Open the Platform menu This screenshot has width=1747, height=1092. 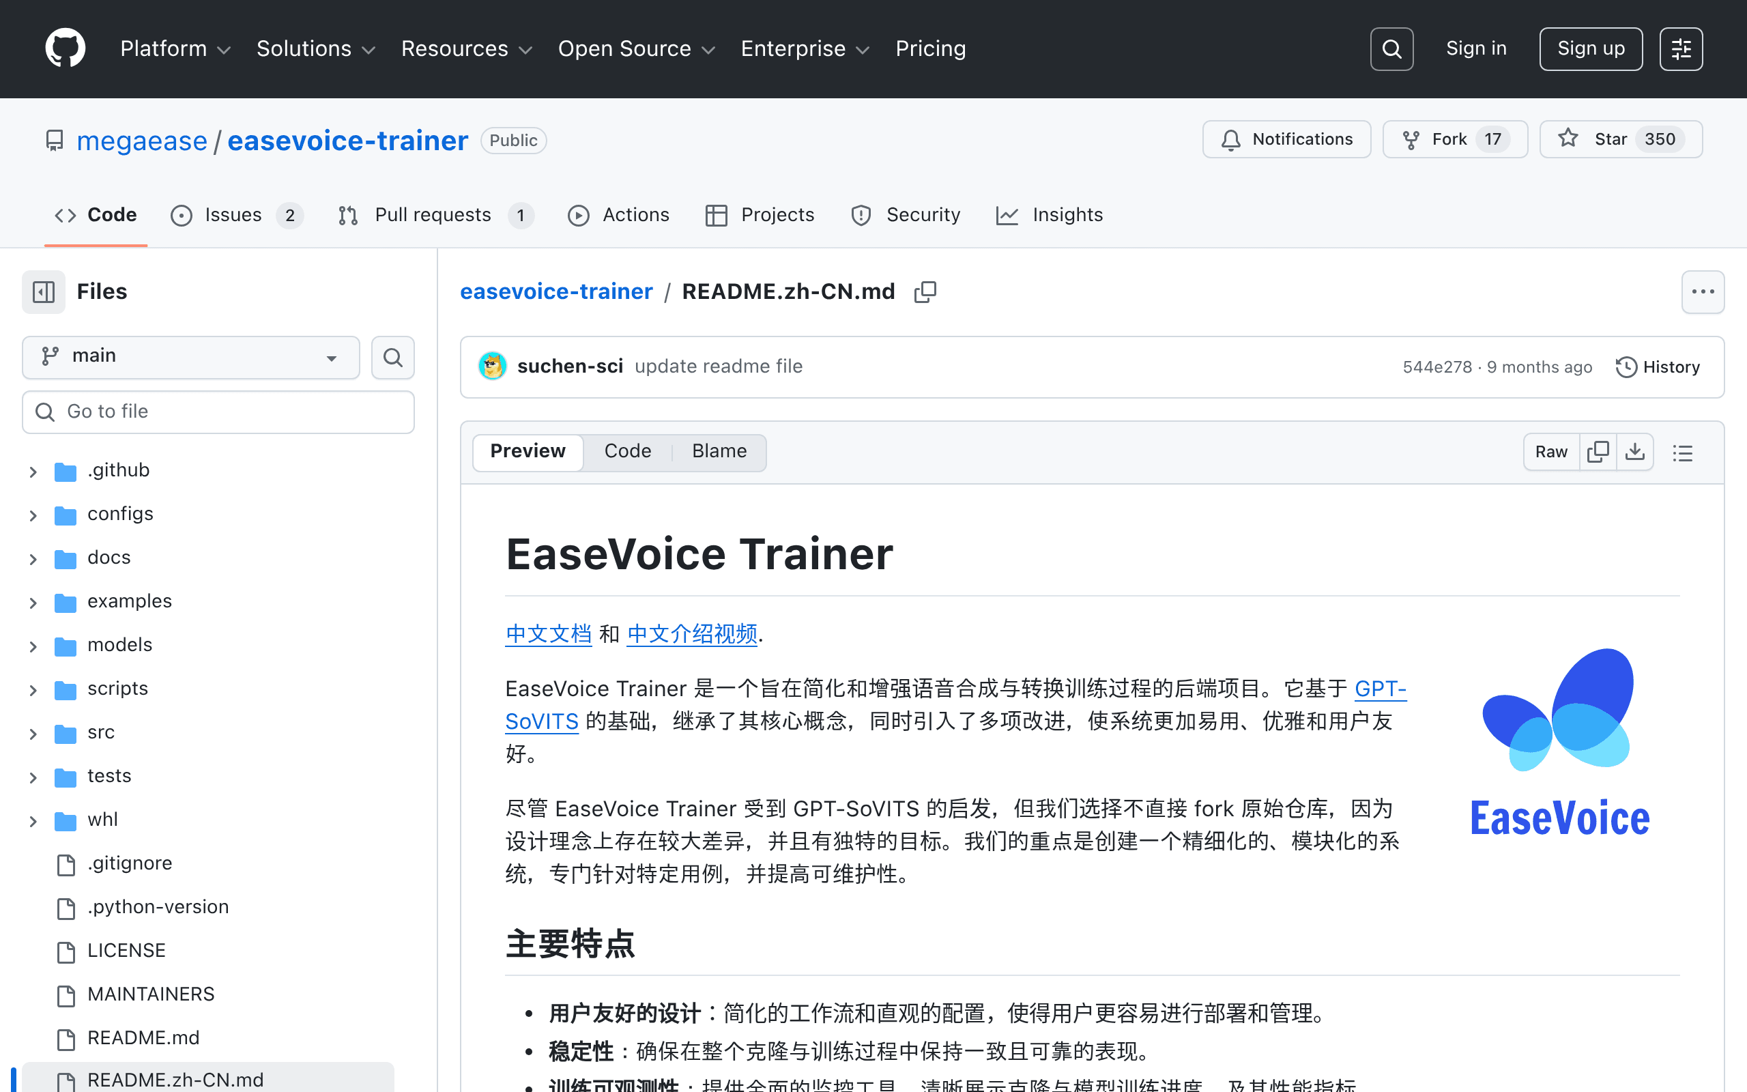(x=175, y=48)
